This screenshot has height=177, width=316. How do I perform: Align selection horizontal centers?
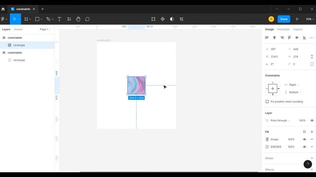(x=275, y=37)
